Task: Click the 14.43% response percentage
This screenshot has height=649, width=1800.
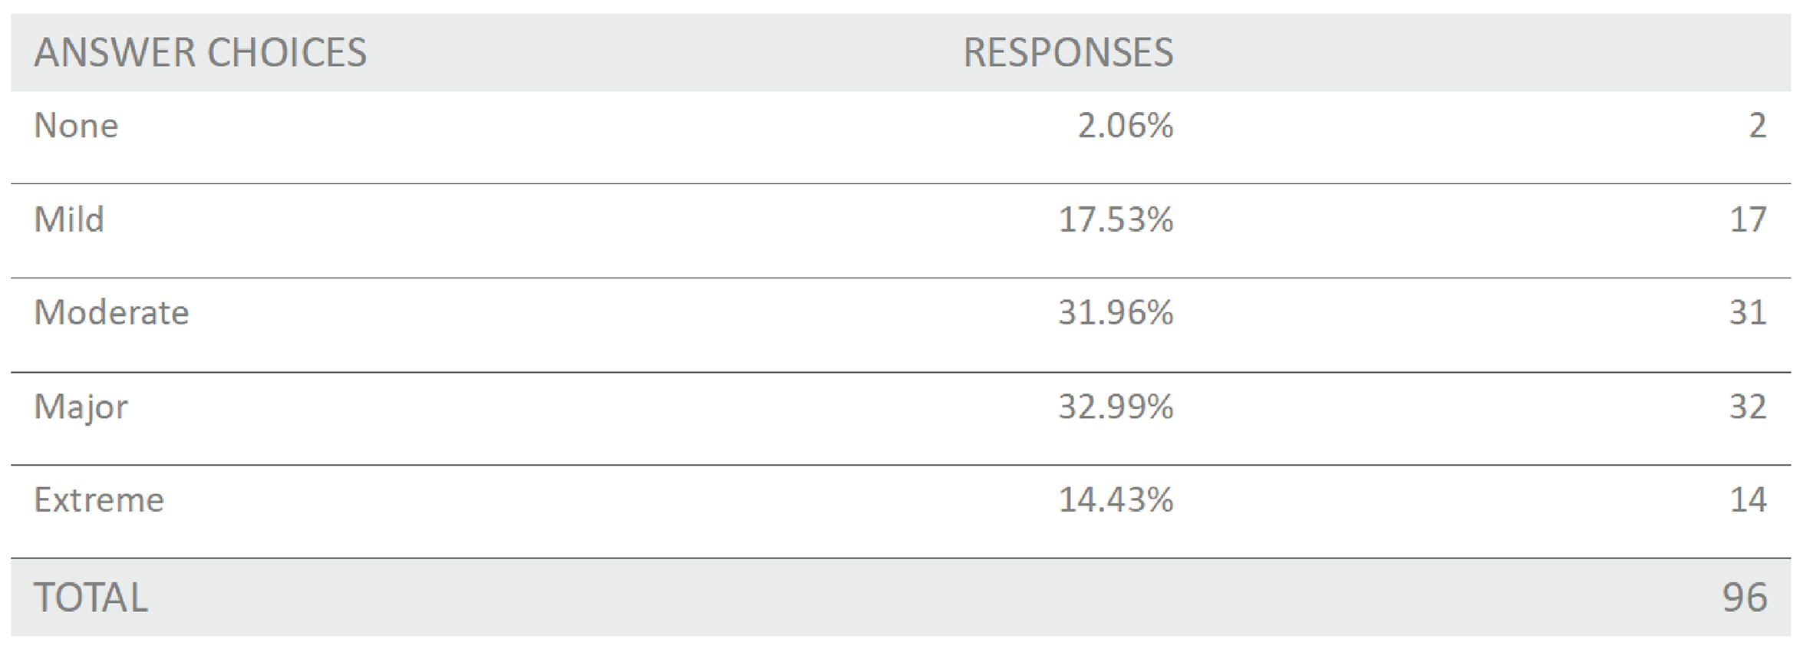Action: [1116, 500]
